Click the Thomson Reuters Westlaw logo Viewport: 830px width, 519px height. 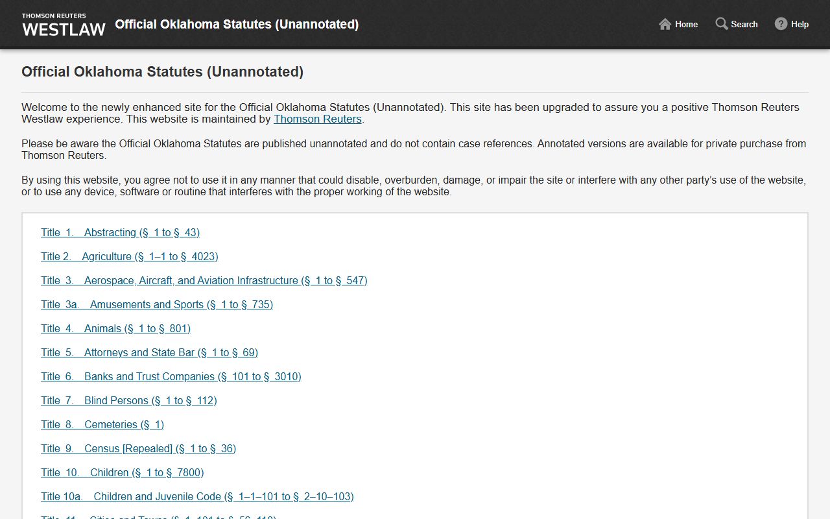(64, 25)
